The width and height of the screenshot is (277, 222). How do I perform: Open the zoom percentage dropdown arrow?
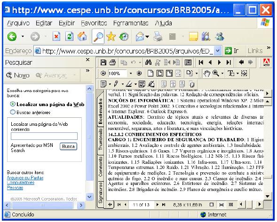pyautogui.click(x=131, y=73)
